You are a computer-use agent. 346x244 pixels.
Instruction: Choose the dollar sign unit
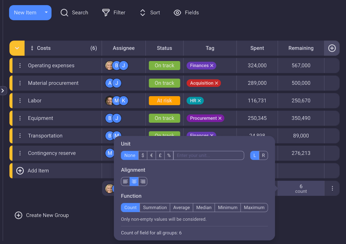click(x=143, y=155)
